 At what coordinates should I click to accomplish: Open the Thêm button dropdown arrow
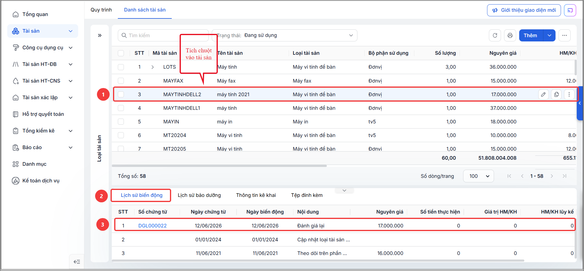549,35
